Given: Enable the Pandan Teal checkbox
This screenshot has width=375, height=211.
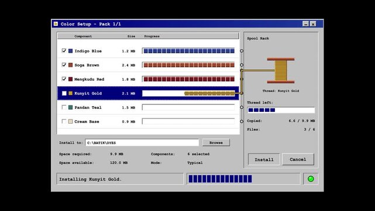Looking at the screenshot, I should (64, 107).
